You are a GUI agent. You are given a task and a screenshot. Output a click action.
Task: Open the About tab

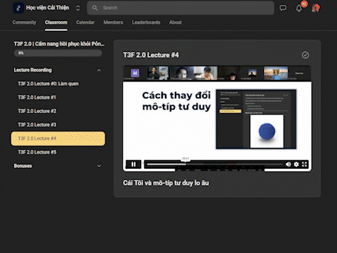[176, 22]
